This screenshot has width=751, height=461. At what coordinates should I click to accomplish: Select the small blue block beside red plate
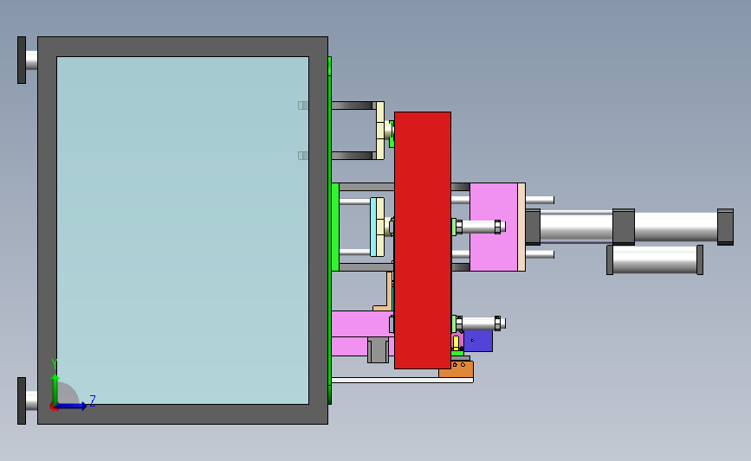(478, 341)
